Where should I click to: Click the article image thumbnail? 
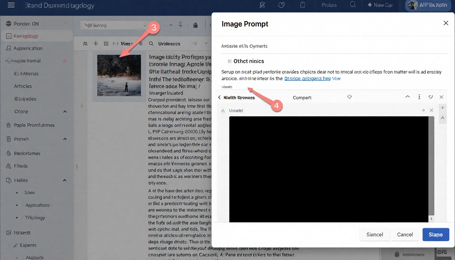119,75
